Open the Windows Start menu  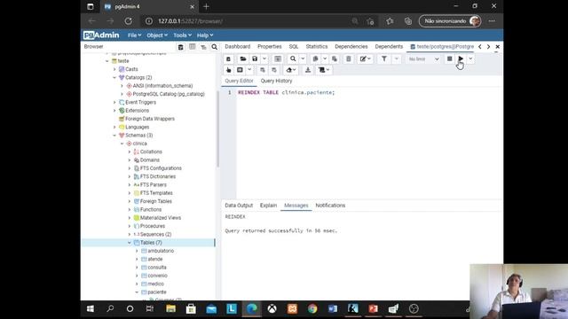[x=91, y=309]
